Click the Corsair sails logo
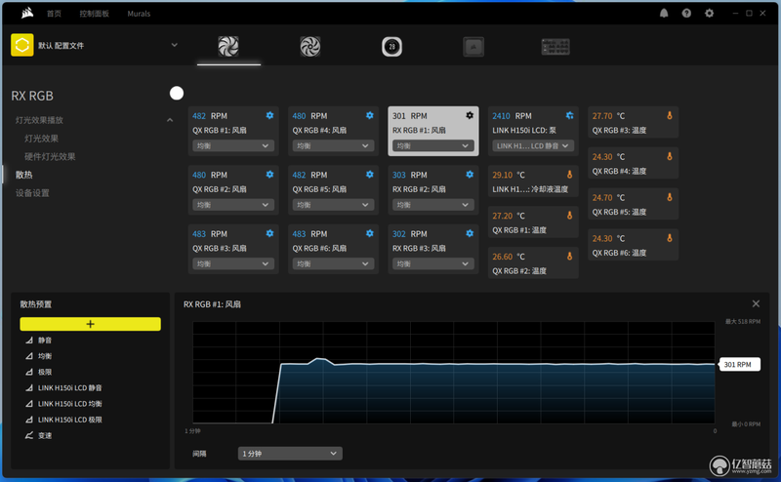781x482 pixels. tap(27, 13)
